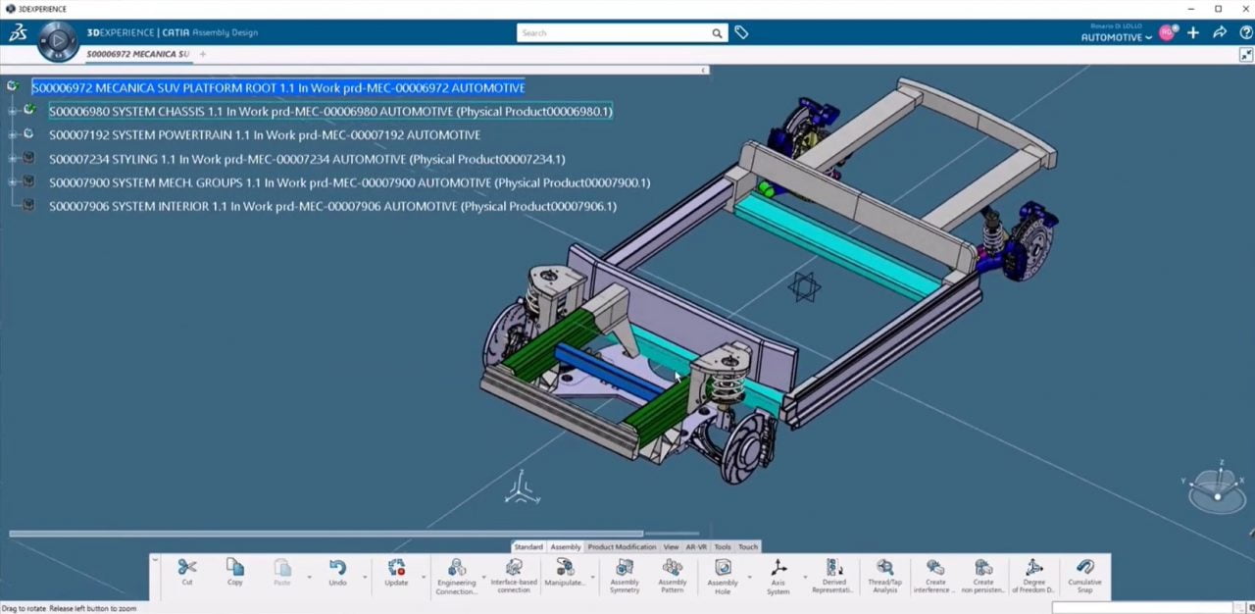Expand the SYSTEM CHASSIS tree node
Screen dimensions: 1255x614
(x=13, y=111)
